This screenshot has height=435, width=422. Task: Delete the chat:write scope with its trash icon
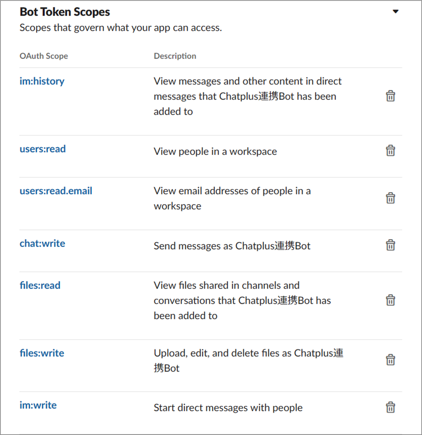[x=390, y=245]
